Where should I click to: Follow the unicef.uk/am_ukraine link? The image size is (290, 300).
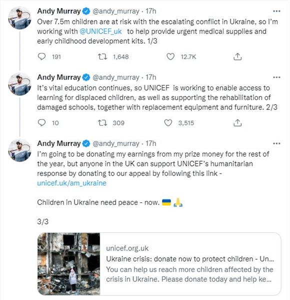pos(71,183)
